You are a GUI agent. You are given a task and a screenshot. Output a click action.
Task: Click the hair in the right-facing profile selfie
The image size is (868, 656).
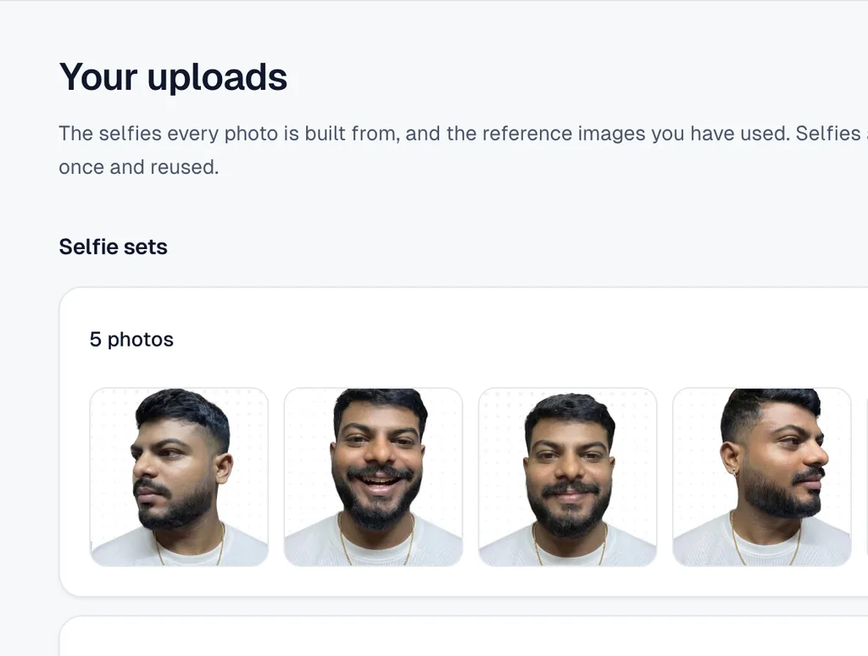point(770,409)
